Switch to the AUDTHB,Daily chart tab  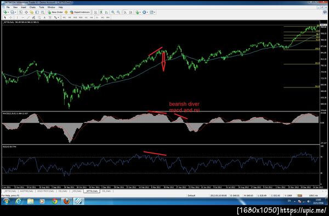click(27, 191)
